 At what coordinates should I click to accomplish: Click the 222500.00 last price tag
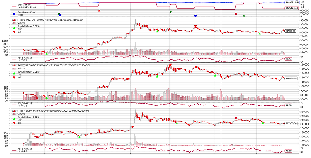click(x=291, y=123)
